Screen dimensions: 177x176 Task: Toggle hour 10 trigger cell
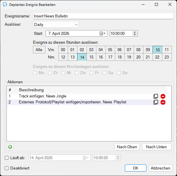coord(157,50)
